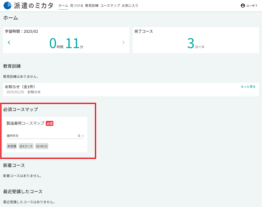
Task: Click the 03:49:15 duration tag
Action: (42, 146)
